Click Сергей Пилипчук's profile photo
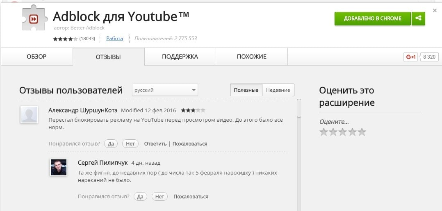 pos(59,167)
